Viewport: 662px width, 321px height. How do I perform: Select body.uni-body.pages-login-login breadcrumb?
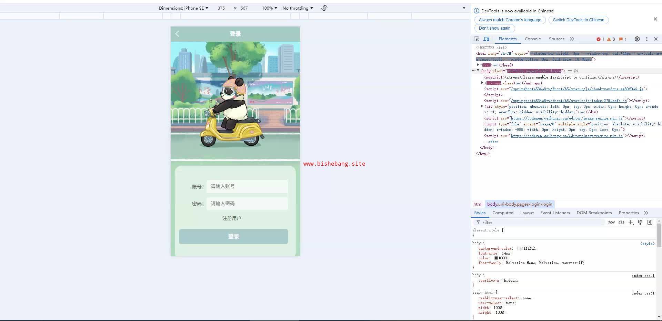click(520, 204)
